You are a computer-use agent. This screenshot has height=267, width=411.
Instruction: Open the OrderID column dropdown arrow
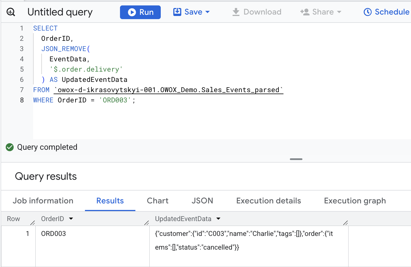click(x=71, y=219)
